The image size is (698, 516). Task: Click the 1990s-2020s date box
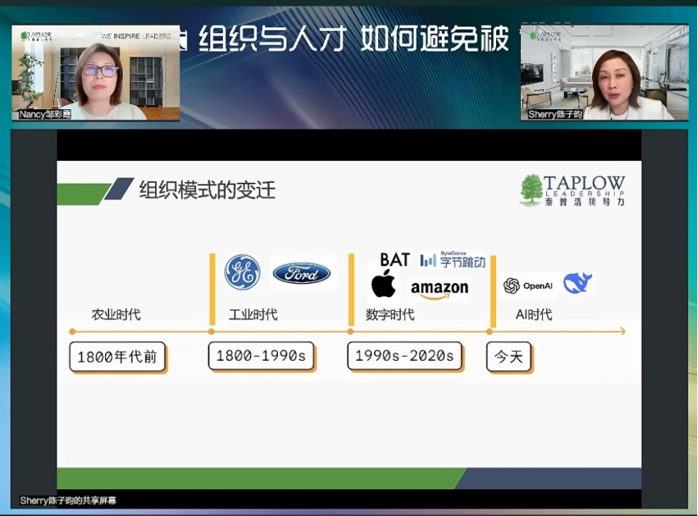404,356
